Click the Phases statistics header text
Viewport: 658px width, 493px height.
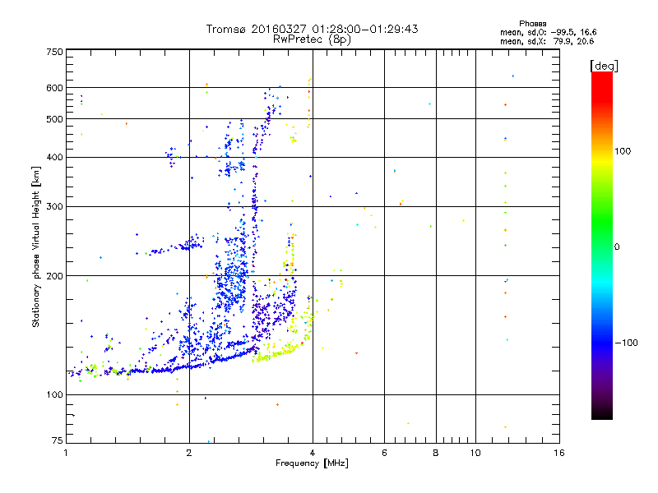(532, 24)
